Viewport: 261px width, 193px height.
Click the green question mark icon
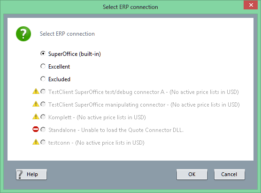[x=23, y=34]
